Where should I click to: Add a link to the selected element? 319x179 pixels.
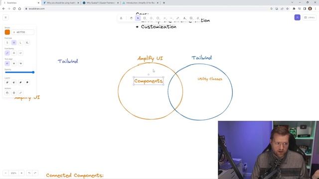pos(20,93)
